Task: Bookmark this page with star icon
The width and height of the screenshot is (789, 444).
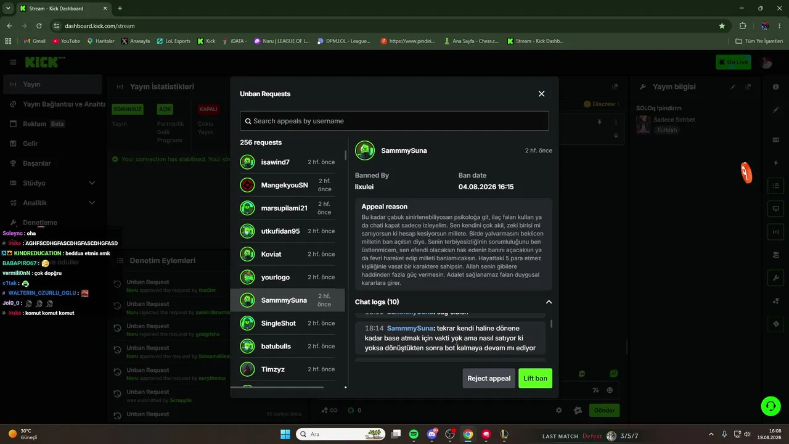Action: pyautogui.click(x=722, y=26)
